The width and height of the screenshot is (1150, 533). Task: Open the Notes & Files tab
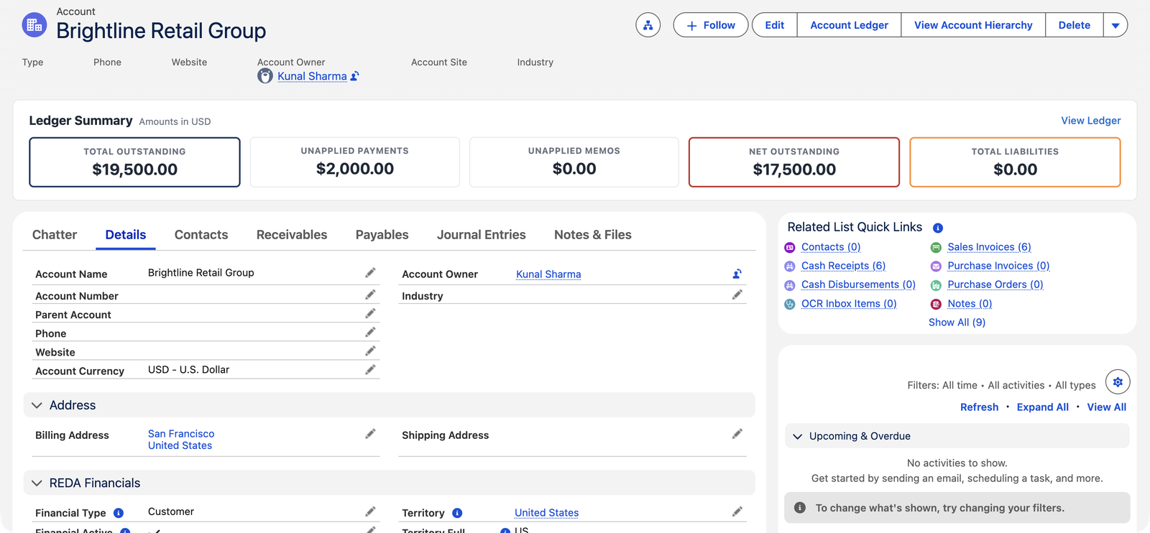[x=593, y=235]
